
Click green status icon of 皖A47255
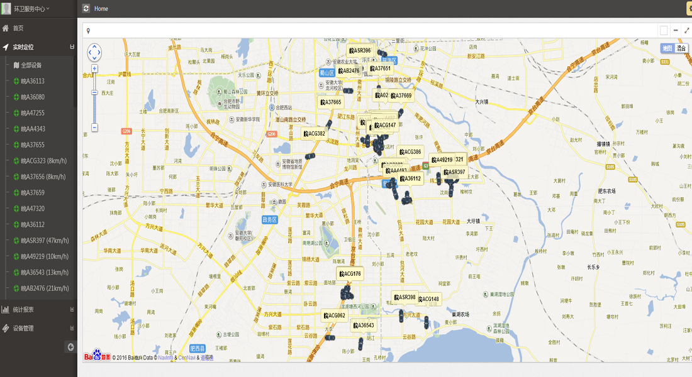coord(16,113)
